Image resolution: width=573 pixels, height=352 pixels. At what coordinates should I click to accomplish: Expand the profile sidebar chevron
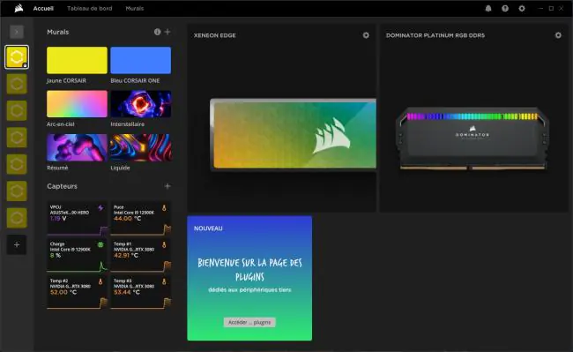pos(17,32)
